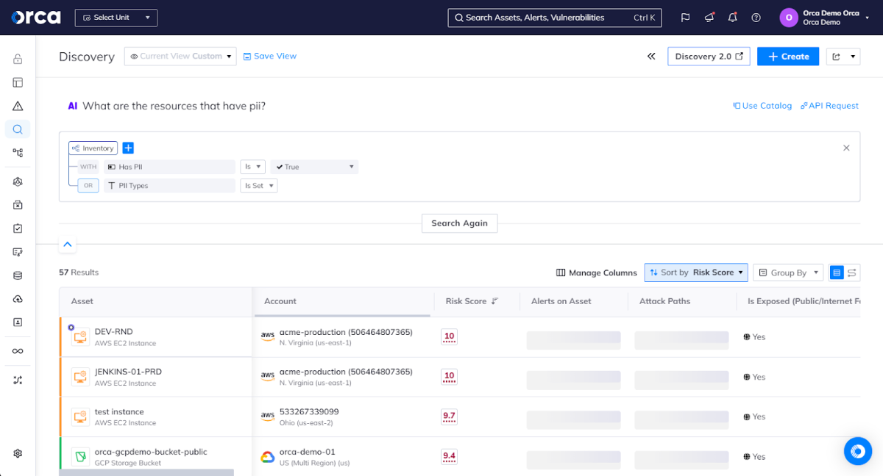Open the Current View Custom dropdown

(180, 56)
